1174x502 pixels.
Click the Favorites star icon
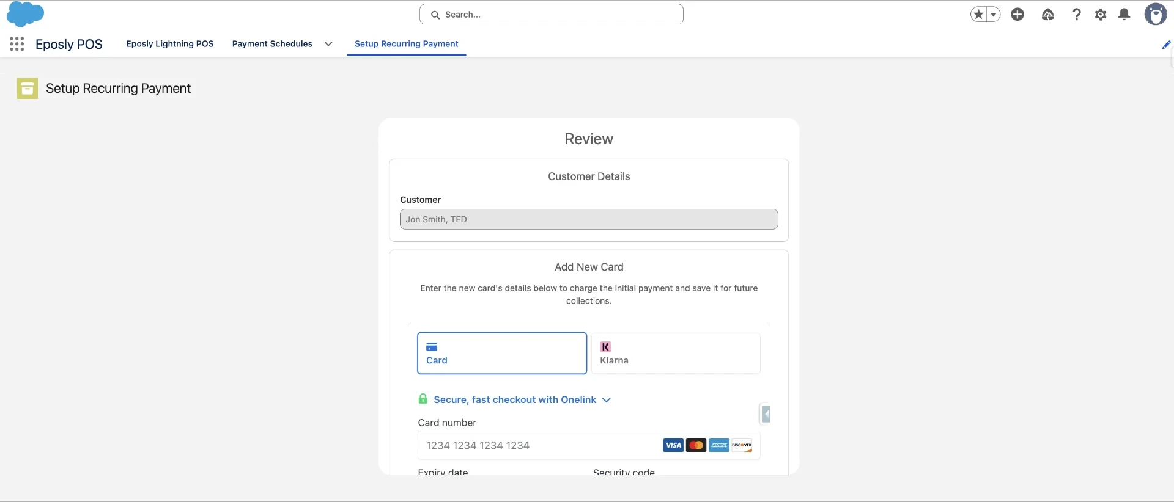coord(978,14)
